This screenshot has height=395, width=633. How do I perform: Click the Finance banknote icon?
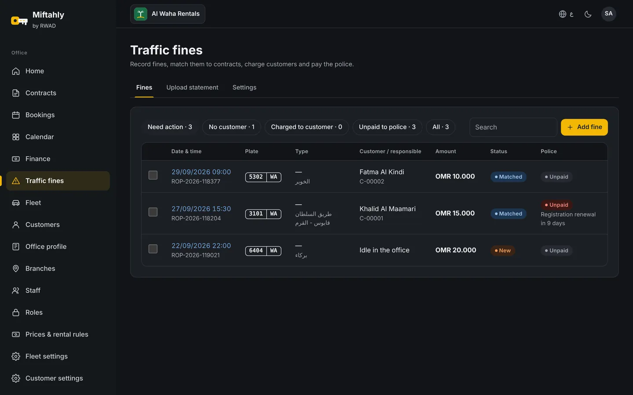[16, 159]
